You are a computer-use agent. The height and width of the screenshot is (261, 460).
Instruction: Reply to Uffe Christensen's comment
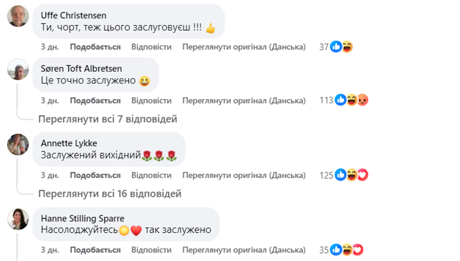(x=151, y=47)
